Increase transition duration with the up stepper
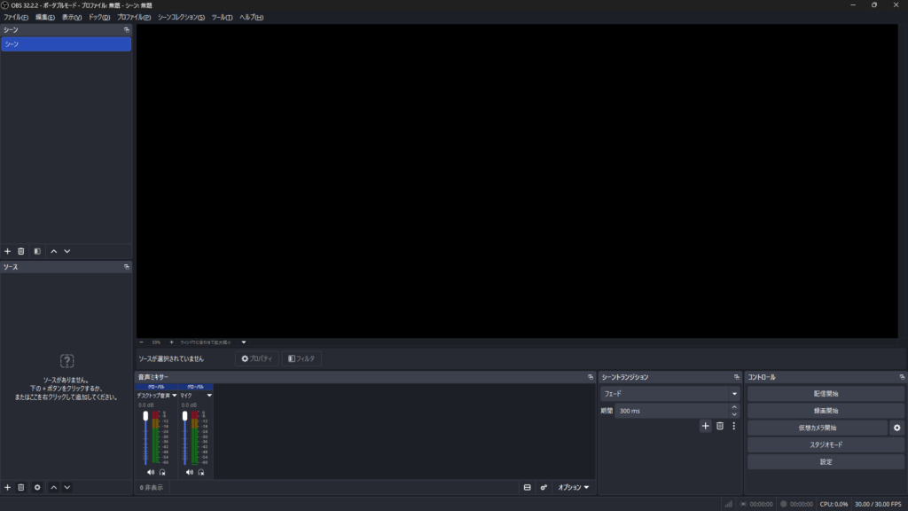Screen dimensions: 908x511 tap(734, 407)
